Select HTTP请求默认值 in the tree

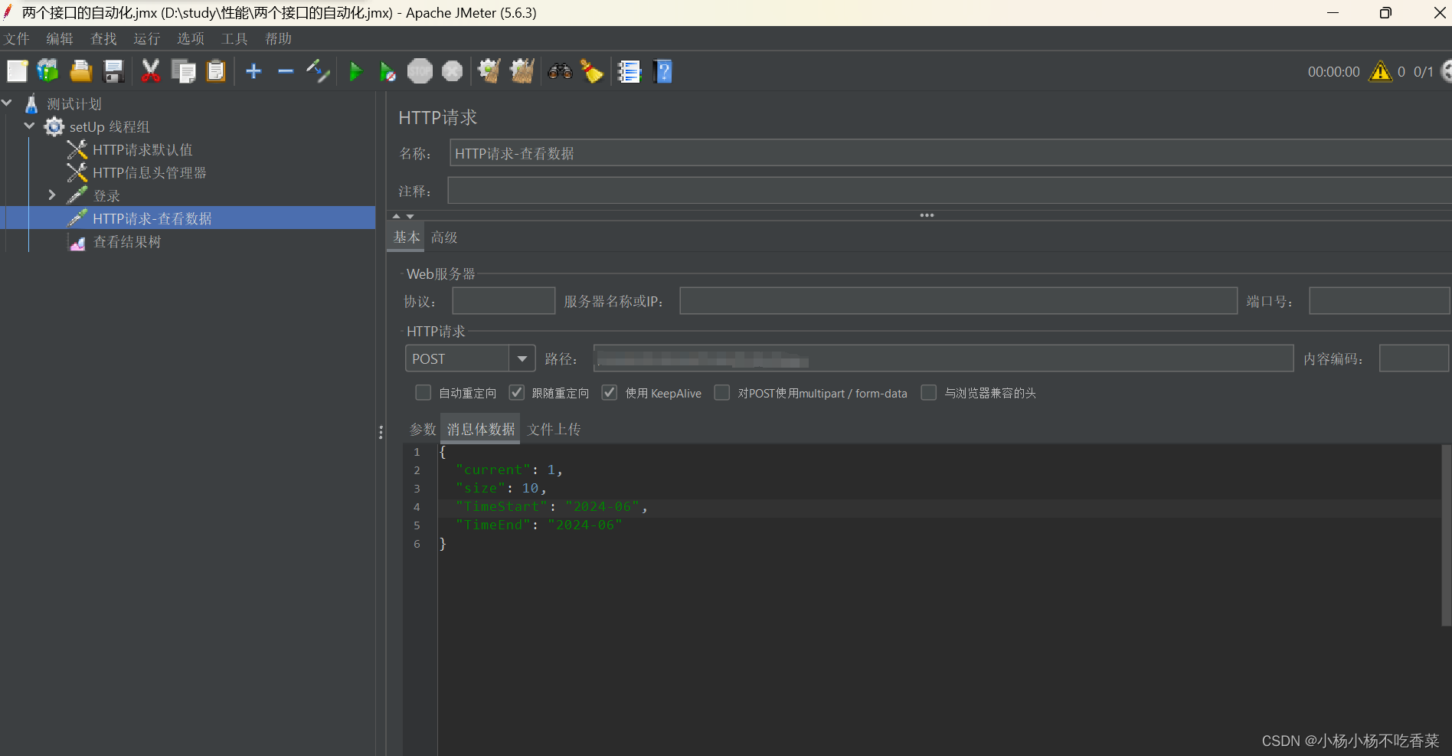click(142, 150)
